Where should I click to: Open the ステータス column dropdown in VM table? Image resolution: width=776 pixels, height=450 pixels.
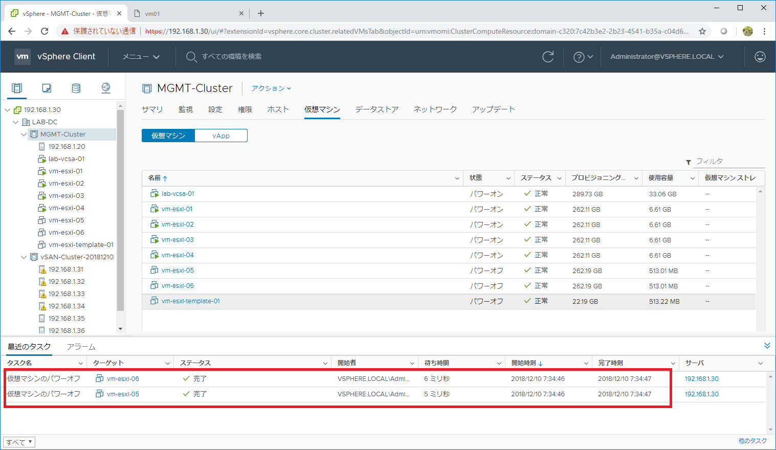(x=560, y=178)
